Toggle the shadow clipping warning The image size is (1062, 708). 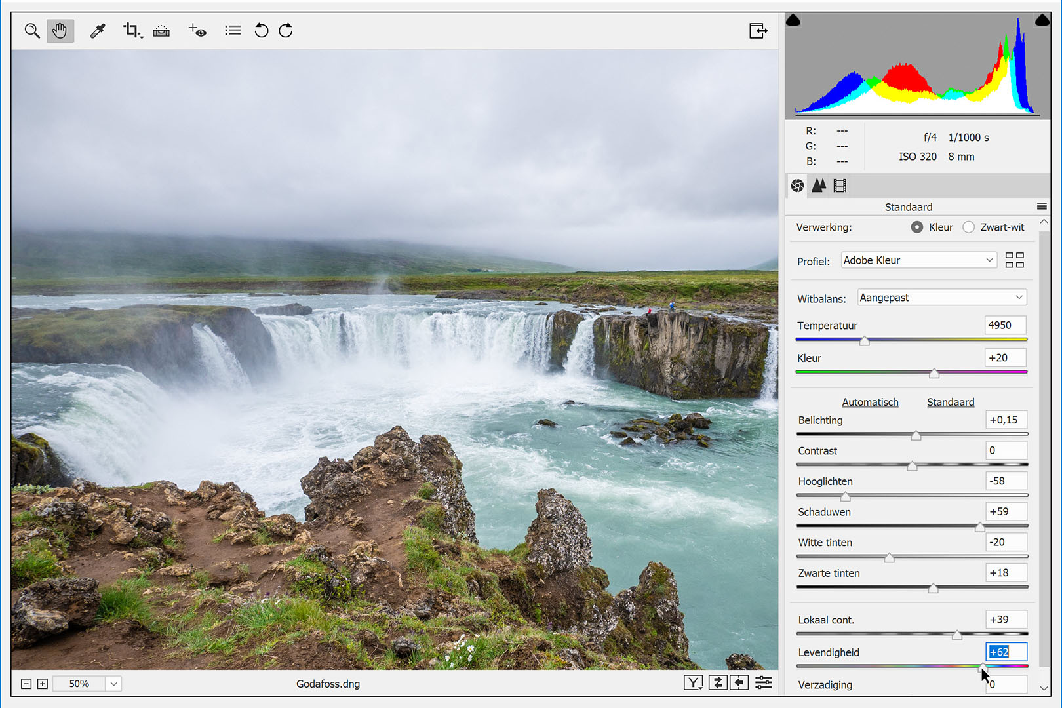tap(793, 20)
